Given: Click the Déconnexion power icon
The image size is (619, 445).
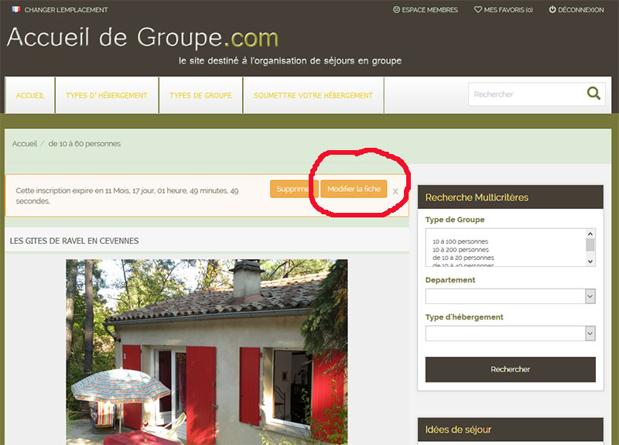Looking at the screenshot, I should 552,9.
